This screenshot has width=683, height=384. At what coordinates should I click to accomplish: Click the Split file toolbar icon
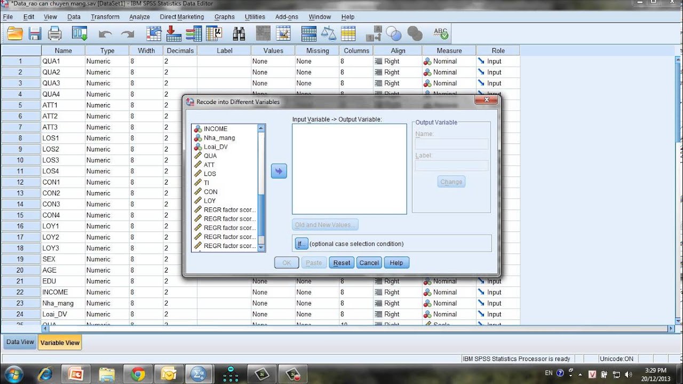[309, 34]
